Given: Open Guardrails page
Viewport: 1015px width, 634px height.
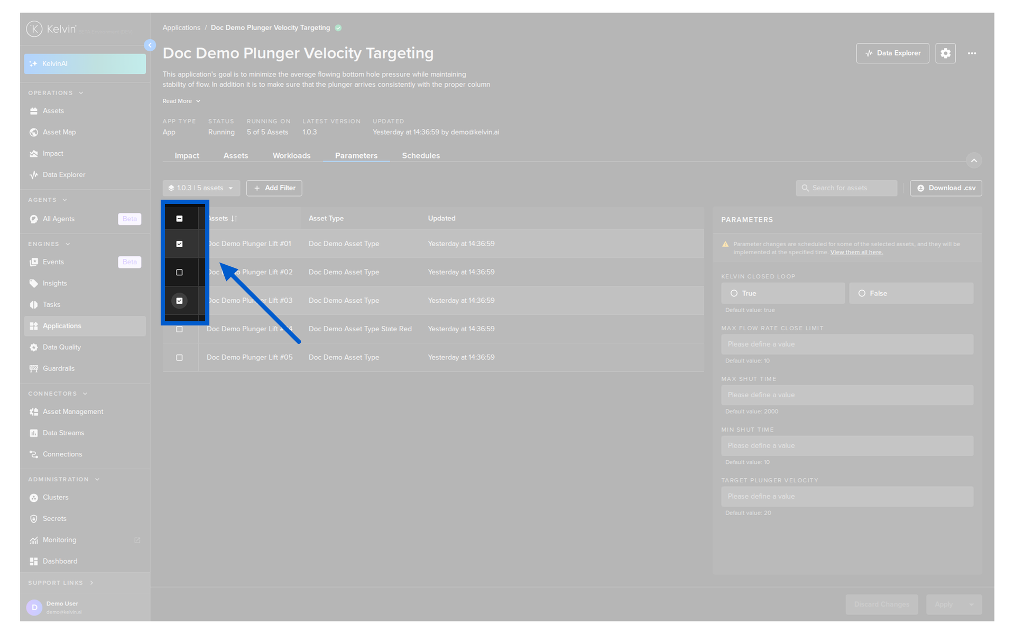Looking at the screenshot, I should 59,368.
